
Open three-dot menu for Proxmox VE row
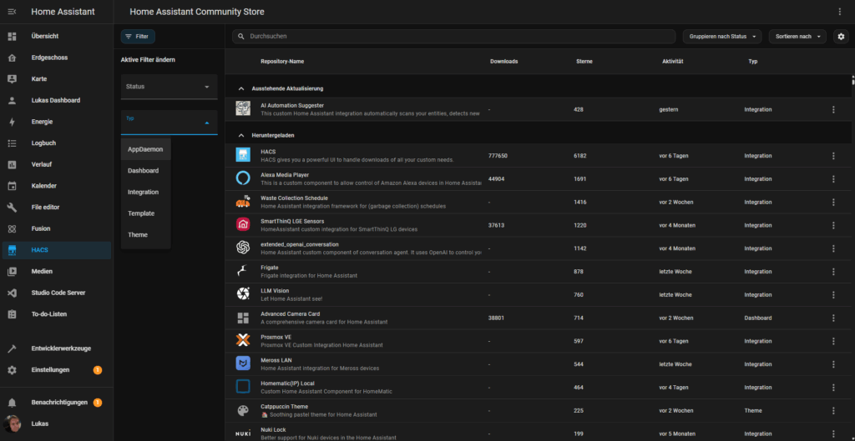833,341
